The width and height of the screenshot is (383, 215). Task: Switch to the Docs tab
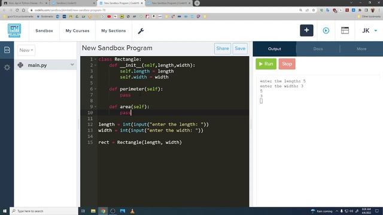click(318, 49)
